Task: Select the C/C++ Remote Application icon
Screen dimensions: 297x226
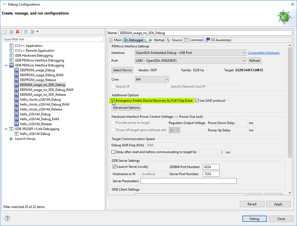Action: 12,51
